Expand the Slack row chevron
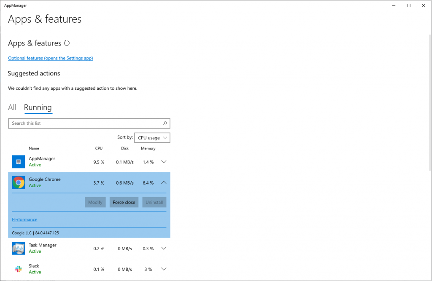 164,269
